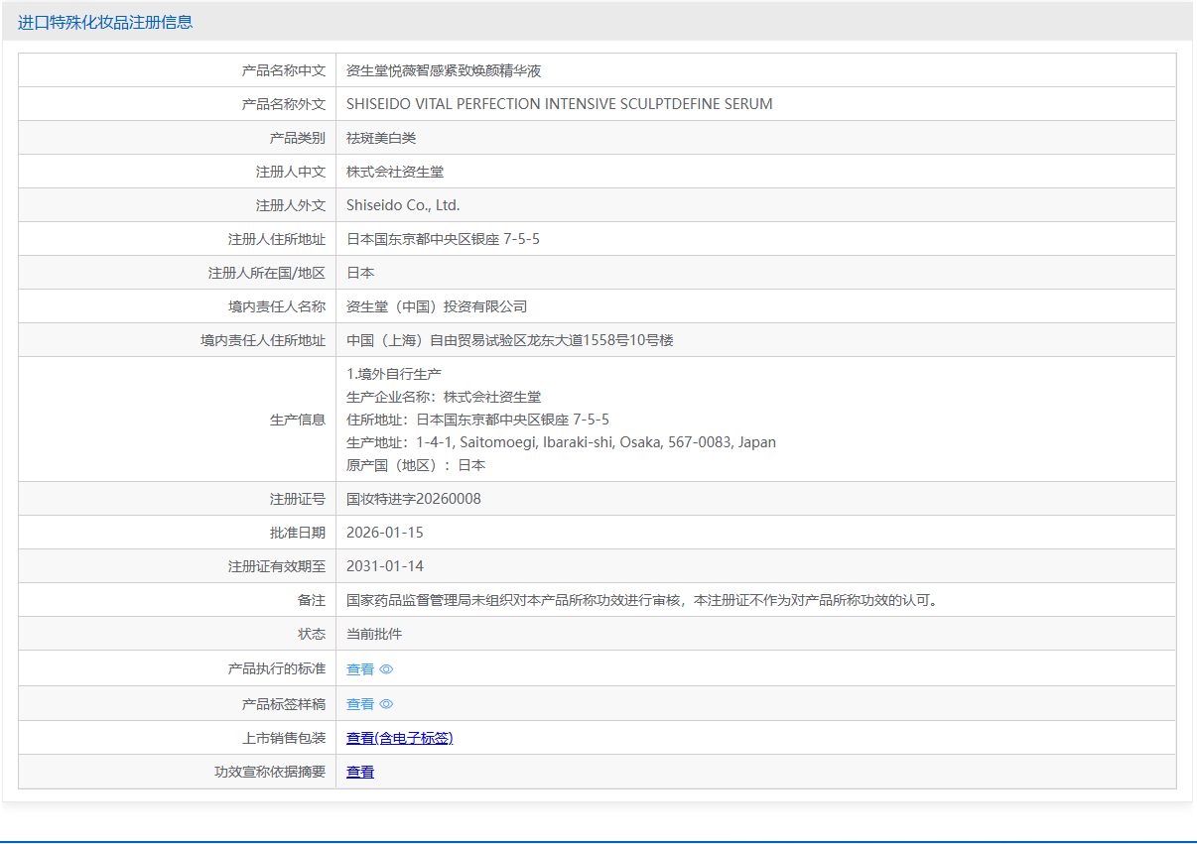Open the 查看 link for 功效宣称依据摘要
This screenshot has width=1197, height=844.
click(x=360, y=772)
